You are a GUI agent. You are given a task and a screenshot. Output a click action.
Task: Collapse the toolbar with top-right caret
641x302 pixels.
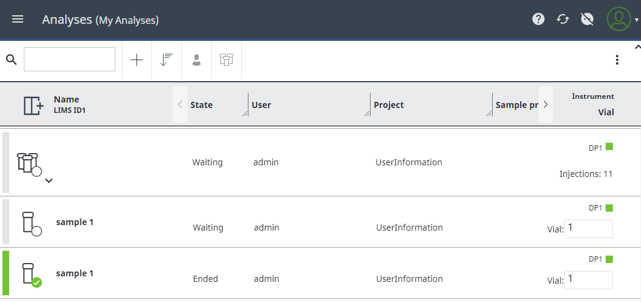637,46
